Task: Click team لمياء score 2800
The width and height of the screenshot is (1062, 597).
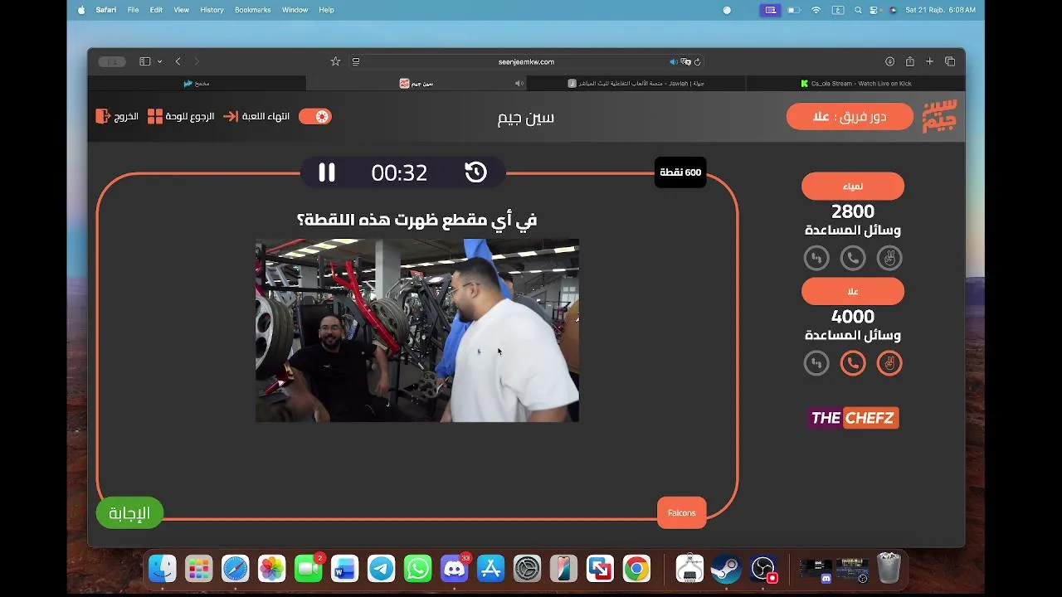Action: click(853, 211)
